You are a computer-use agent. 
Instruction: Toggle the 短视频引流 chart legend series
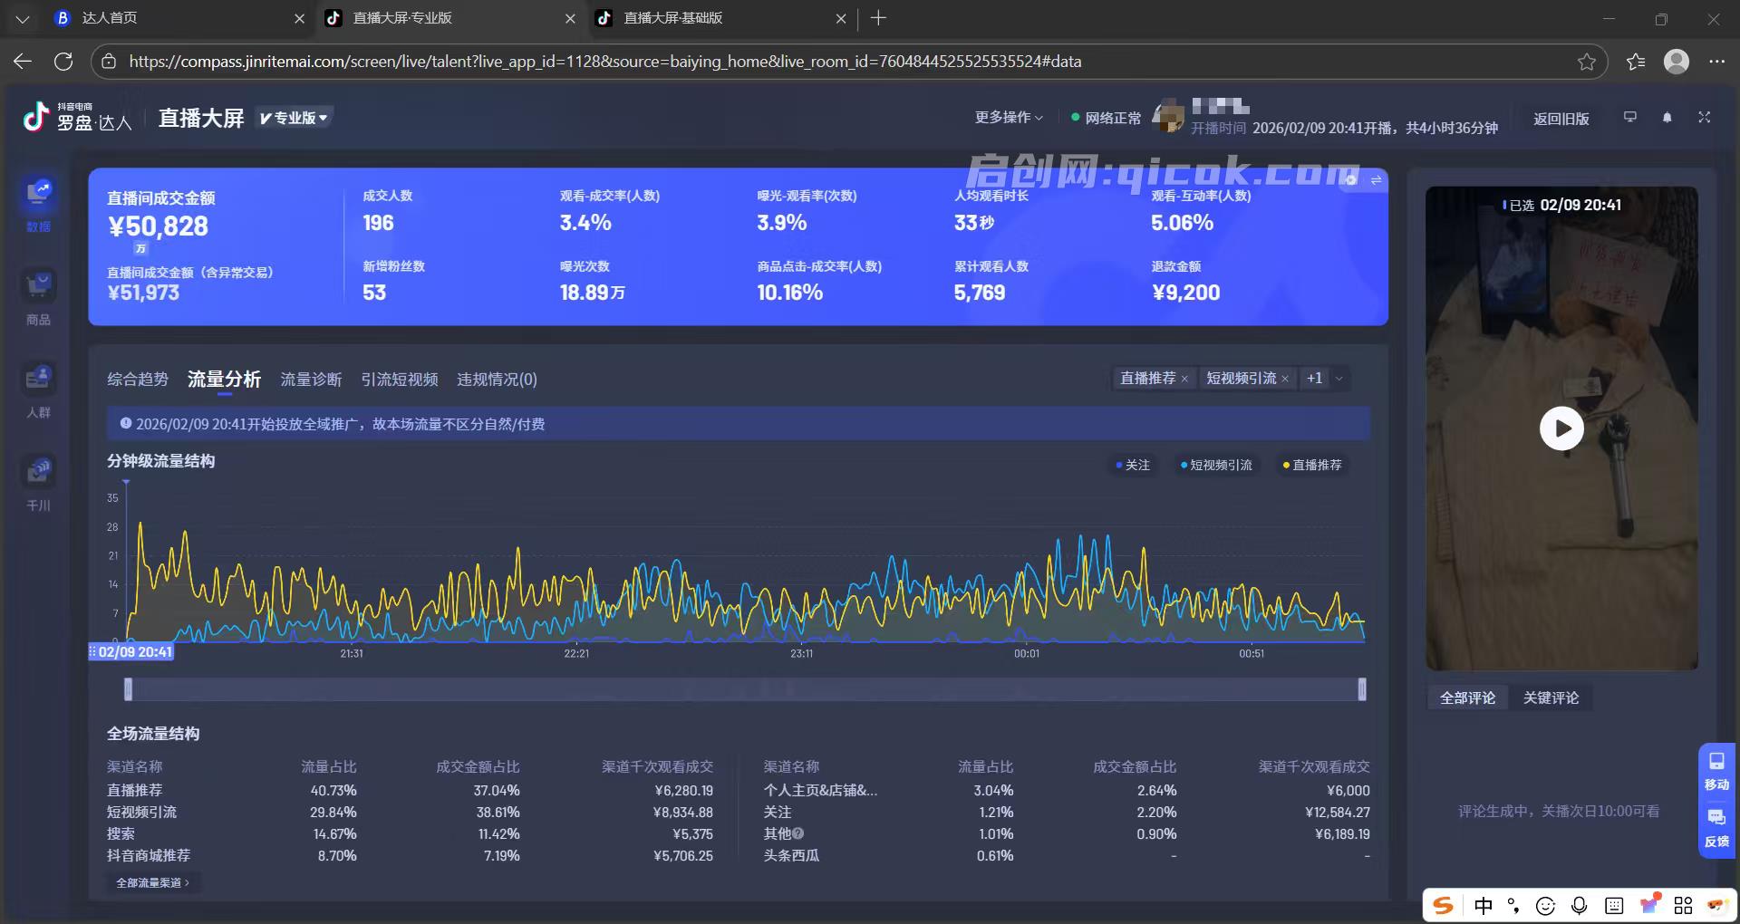pos(1216,465)
